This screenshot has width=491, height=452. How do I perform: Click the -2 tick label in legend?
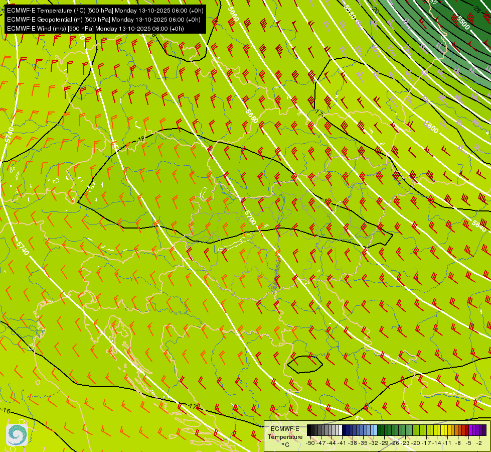coord(479,443)
